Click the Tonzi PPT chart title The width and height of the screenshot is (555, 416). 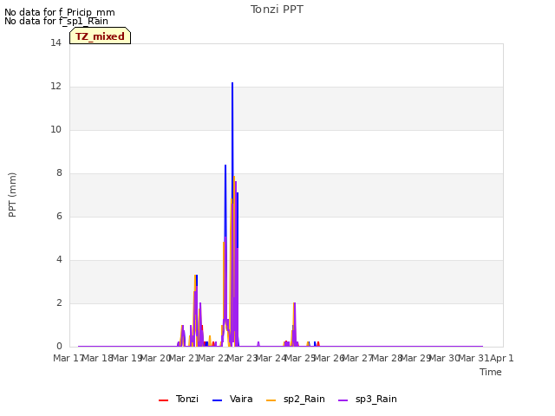pos(277,10)
